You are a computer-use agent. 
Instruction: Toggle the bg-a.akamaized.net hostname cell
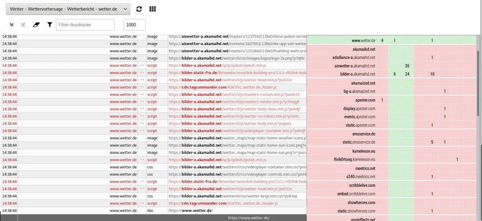tap(341, 91)
